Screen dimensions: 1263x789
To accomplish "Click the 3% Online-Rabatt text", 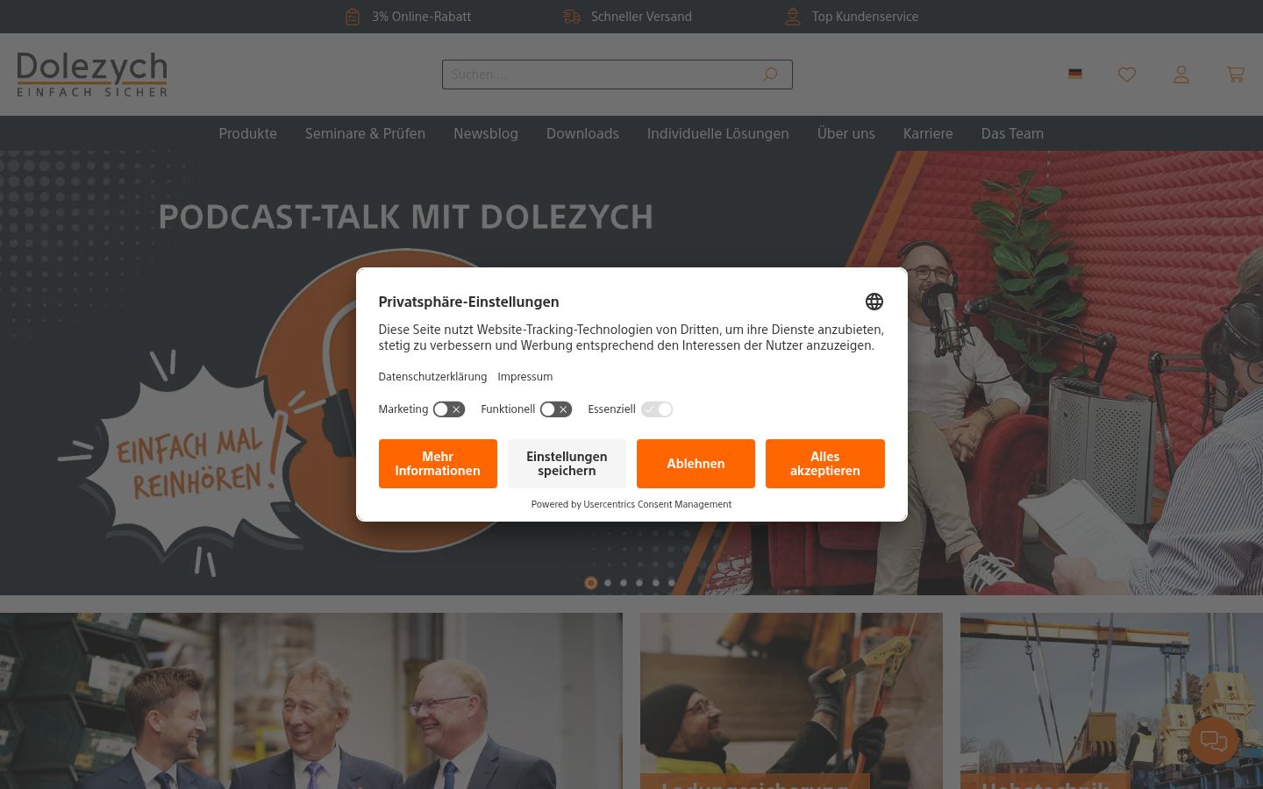I will [421, 17].
